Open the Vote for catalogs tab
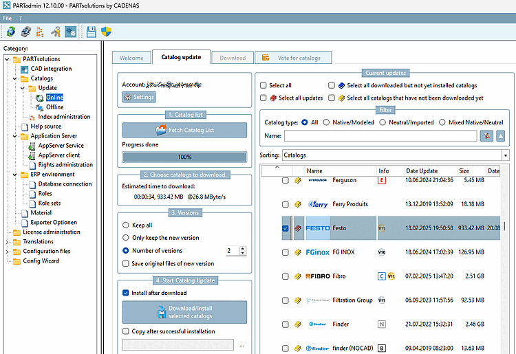Image resolution: width=516 pixels, height=354 pixels. click(293, 58)
